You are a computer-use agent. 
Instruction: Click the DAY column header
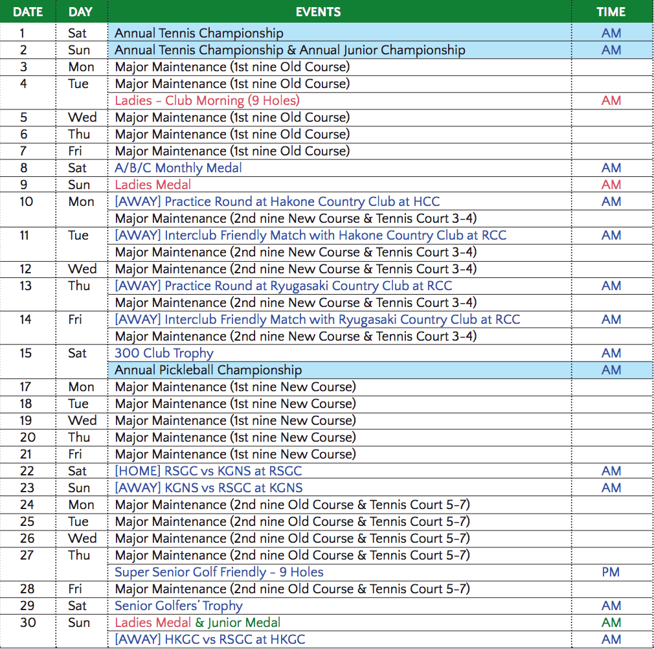[80, 12]
